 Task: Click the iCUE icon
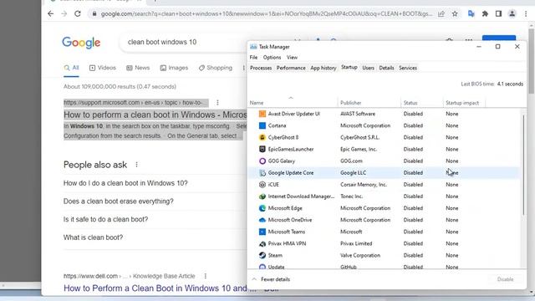click(262, 185)
